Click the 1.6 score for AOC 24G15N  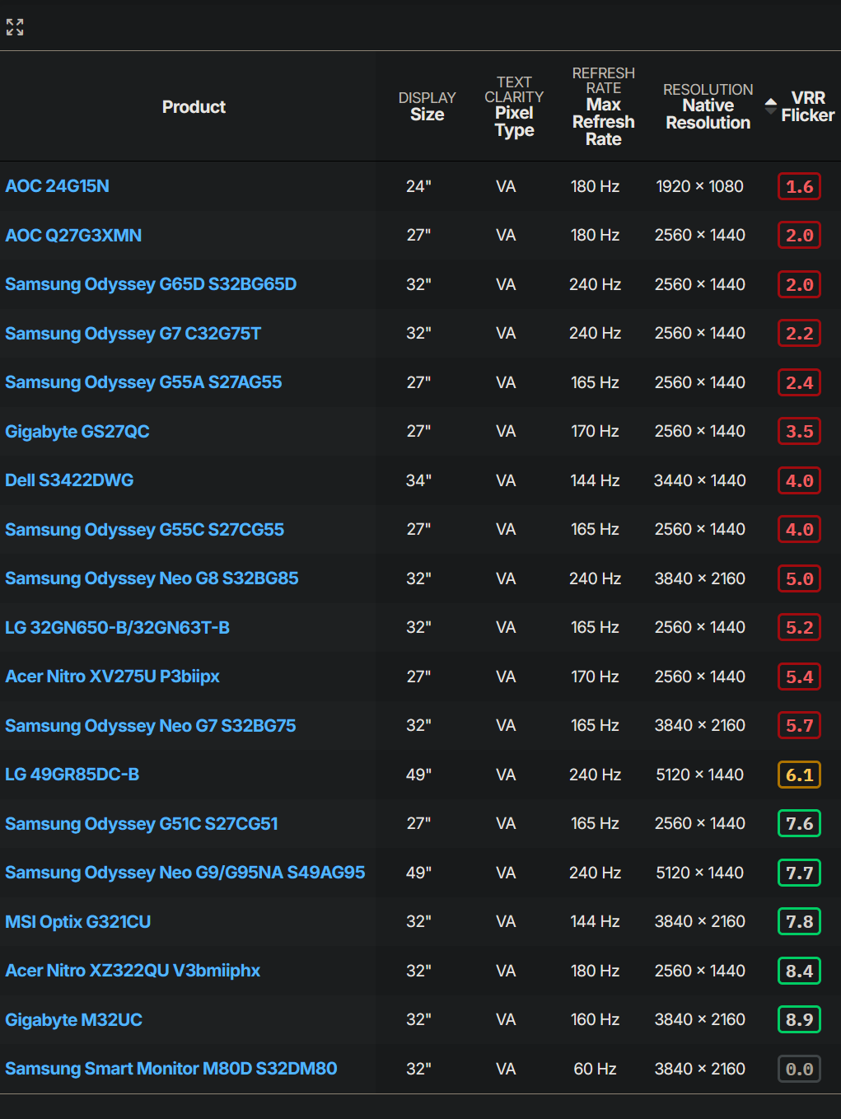[x=799, y=186]
